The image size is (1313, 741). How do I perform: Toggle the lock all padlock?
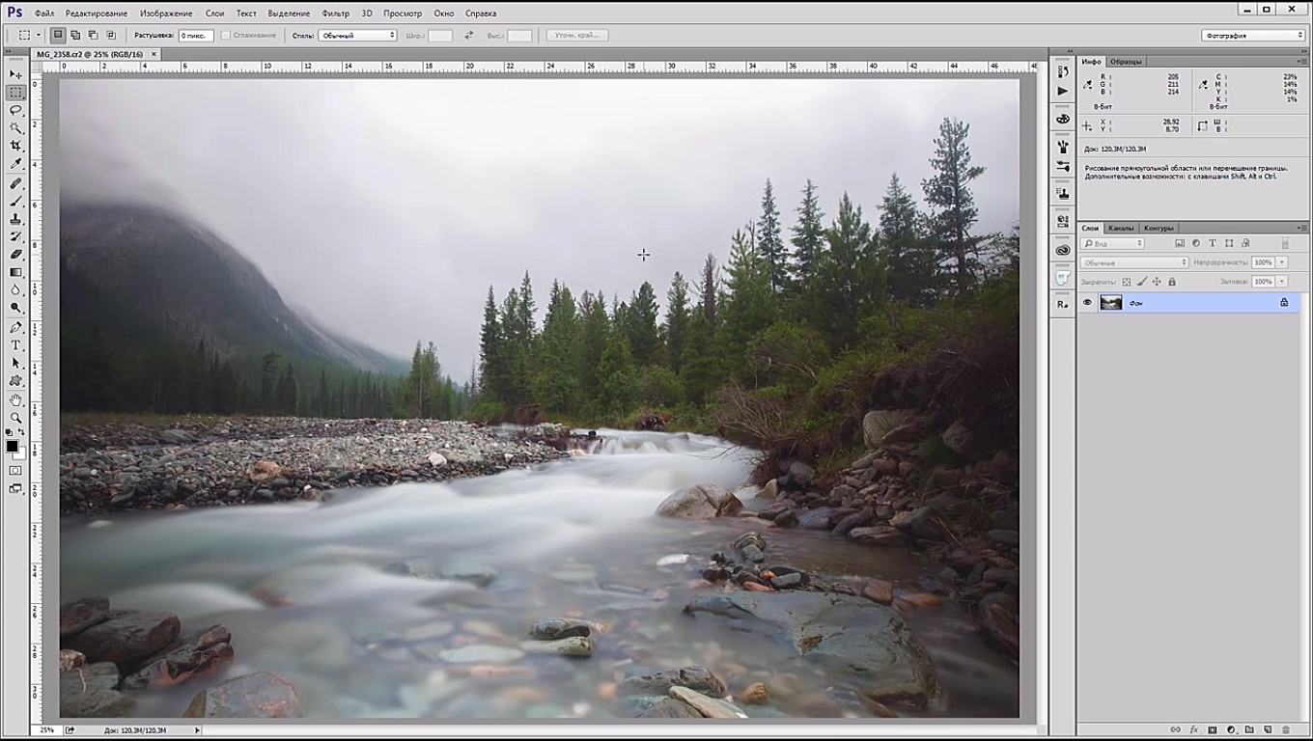pos(1172,282)
